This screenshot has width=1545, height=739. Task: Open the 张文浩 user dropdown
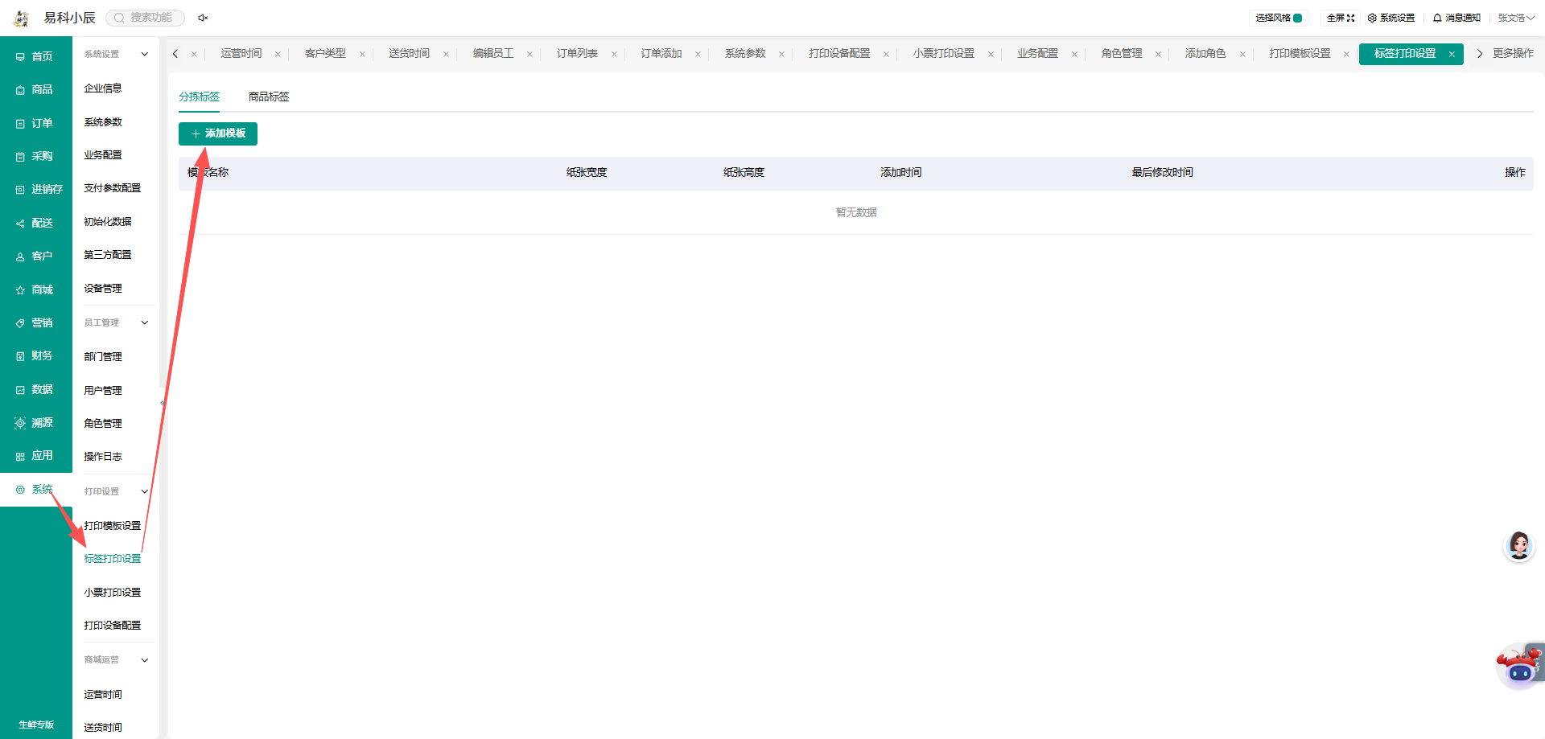1516,18
